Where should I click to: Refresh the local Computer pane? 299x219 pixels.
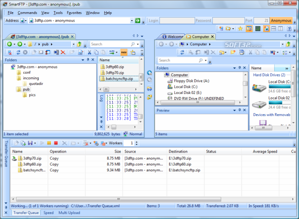(x=182, y=52)
